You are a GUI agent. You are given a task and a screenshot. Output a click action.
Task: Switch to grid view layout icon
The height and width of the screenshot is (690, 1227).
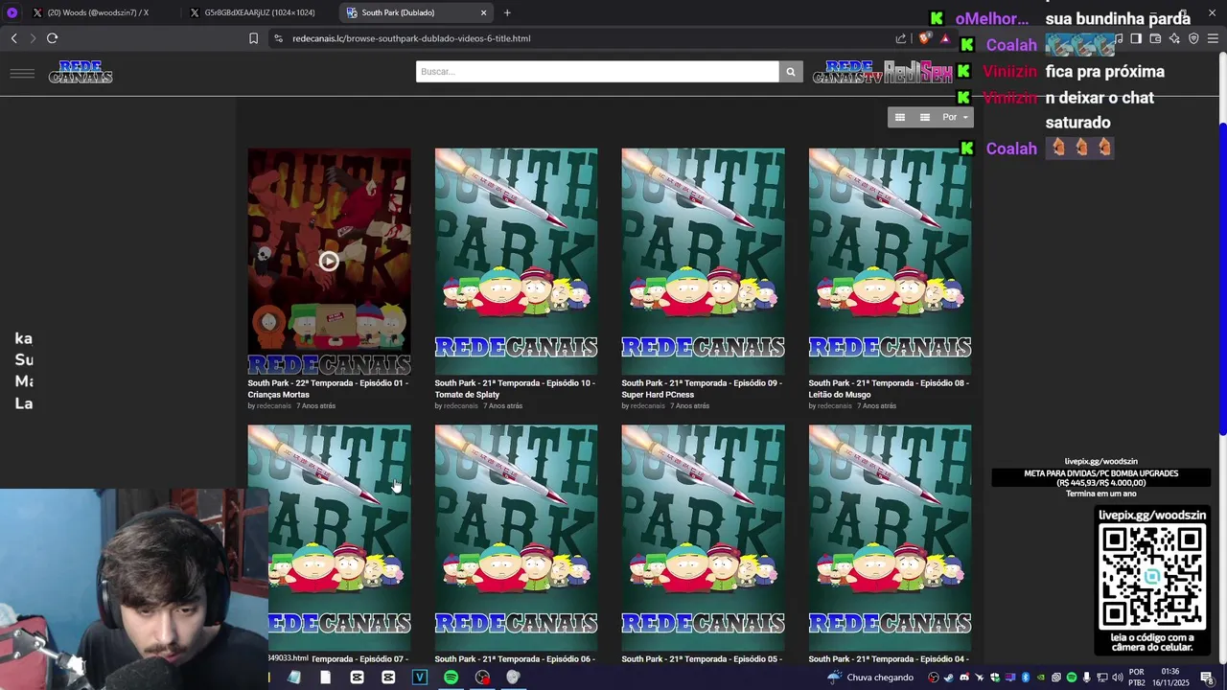pos(899,117)
